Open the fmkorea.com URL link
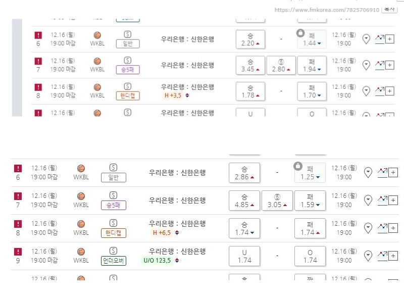Image resolution: width=404 pixels, height=300 pixels. 327,10
